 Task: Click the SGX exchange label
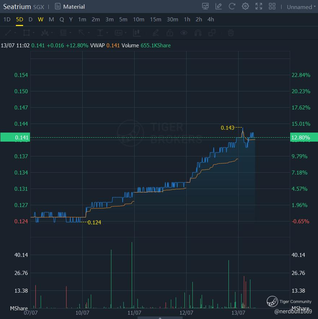pos(39,7)
